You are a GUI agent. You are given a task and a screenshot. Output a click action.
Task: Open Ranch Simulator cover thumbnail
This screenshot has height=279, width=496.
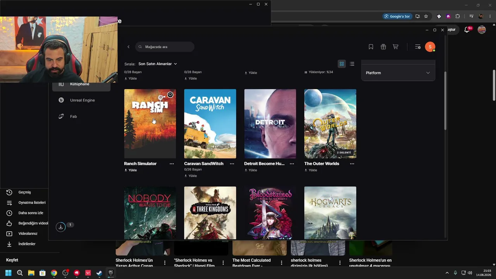[x=150, y=124]
